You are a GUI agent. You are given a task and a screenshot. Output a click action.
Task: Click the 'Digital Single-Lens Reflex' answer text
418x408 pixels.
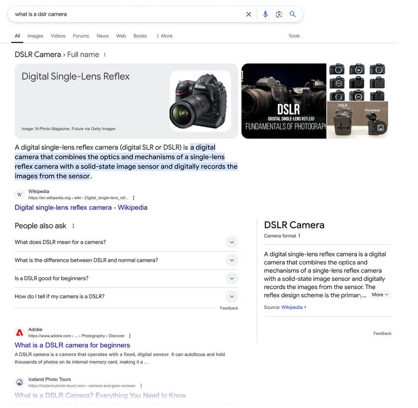point(76,76)
